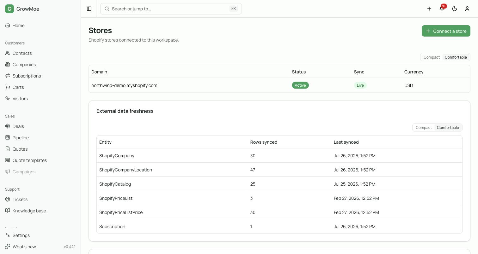Focus the Search or jump to field
The height and width of the screenshot is (254, 478).
click(x=171, y=9)
